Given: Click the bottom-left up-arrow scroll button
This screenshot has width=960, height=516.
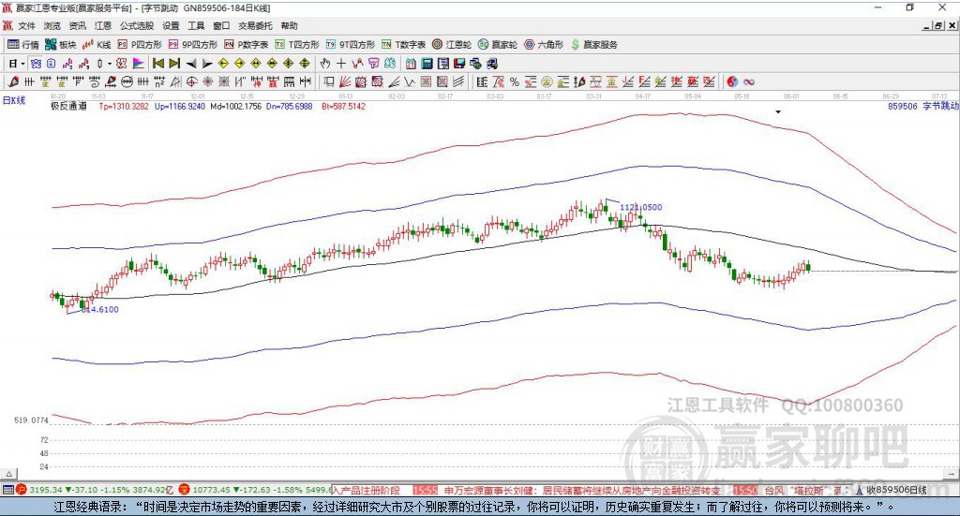Looking at the screenshot, I should click(8, 474).
